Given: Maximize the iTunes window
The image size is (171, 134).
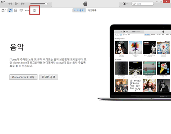Looking at the screenshot, I should pos(161,1).
